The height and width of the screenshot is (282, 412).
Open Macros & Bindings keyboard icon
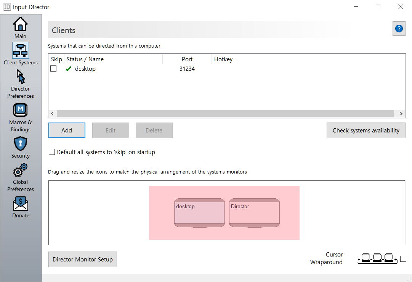[x=21, y=110]
